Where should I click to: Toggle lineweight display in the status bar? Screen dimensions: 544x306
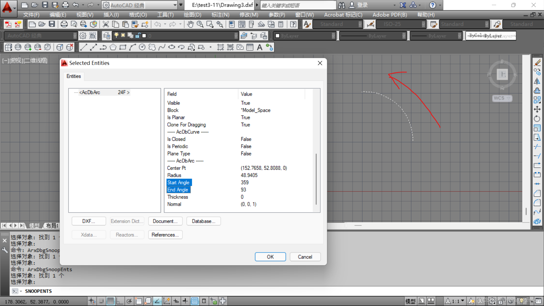185,301
